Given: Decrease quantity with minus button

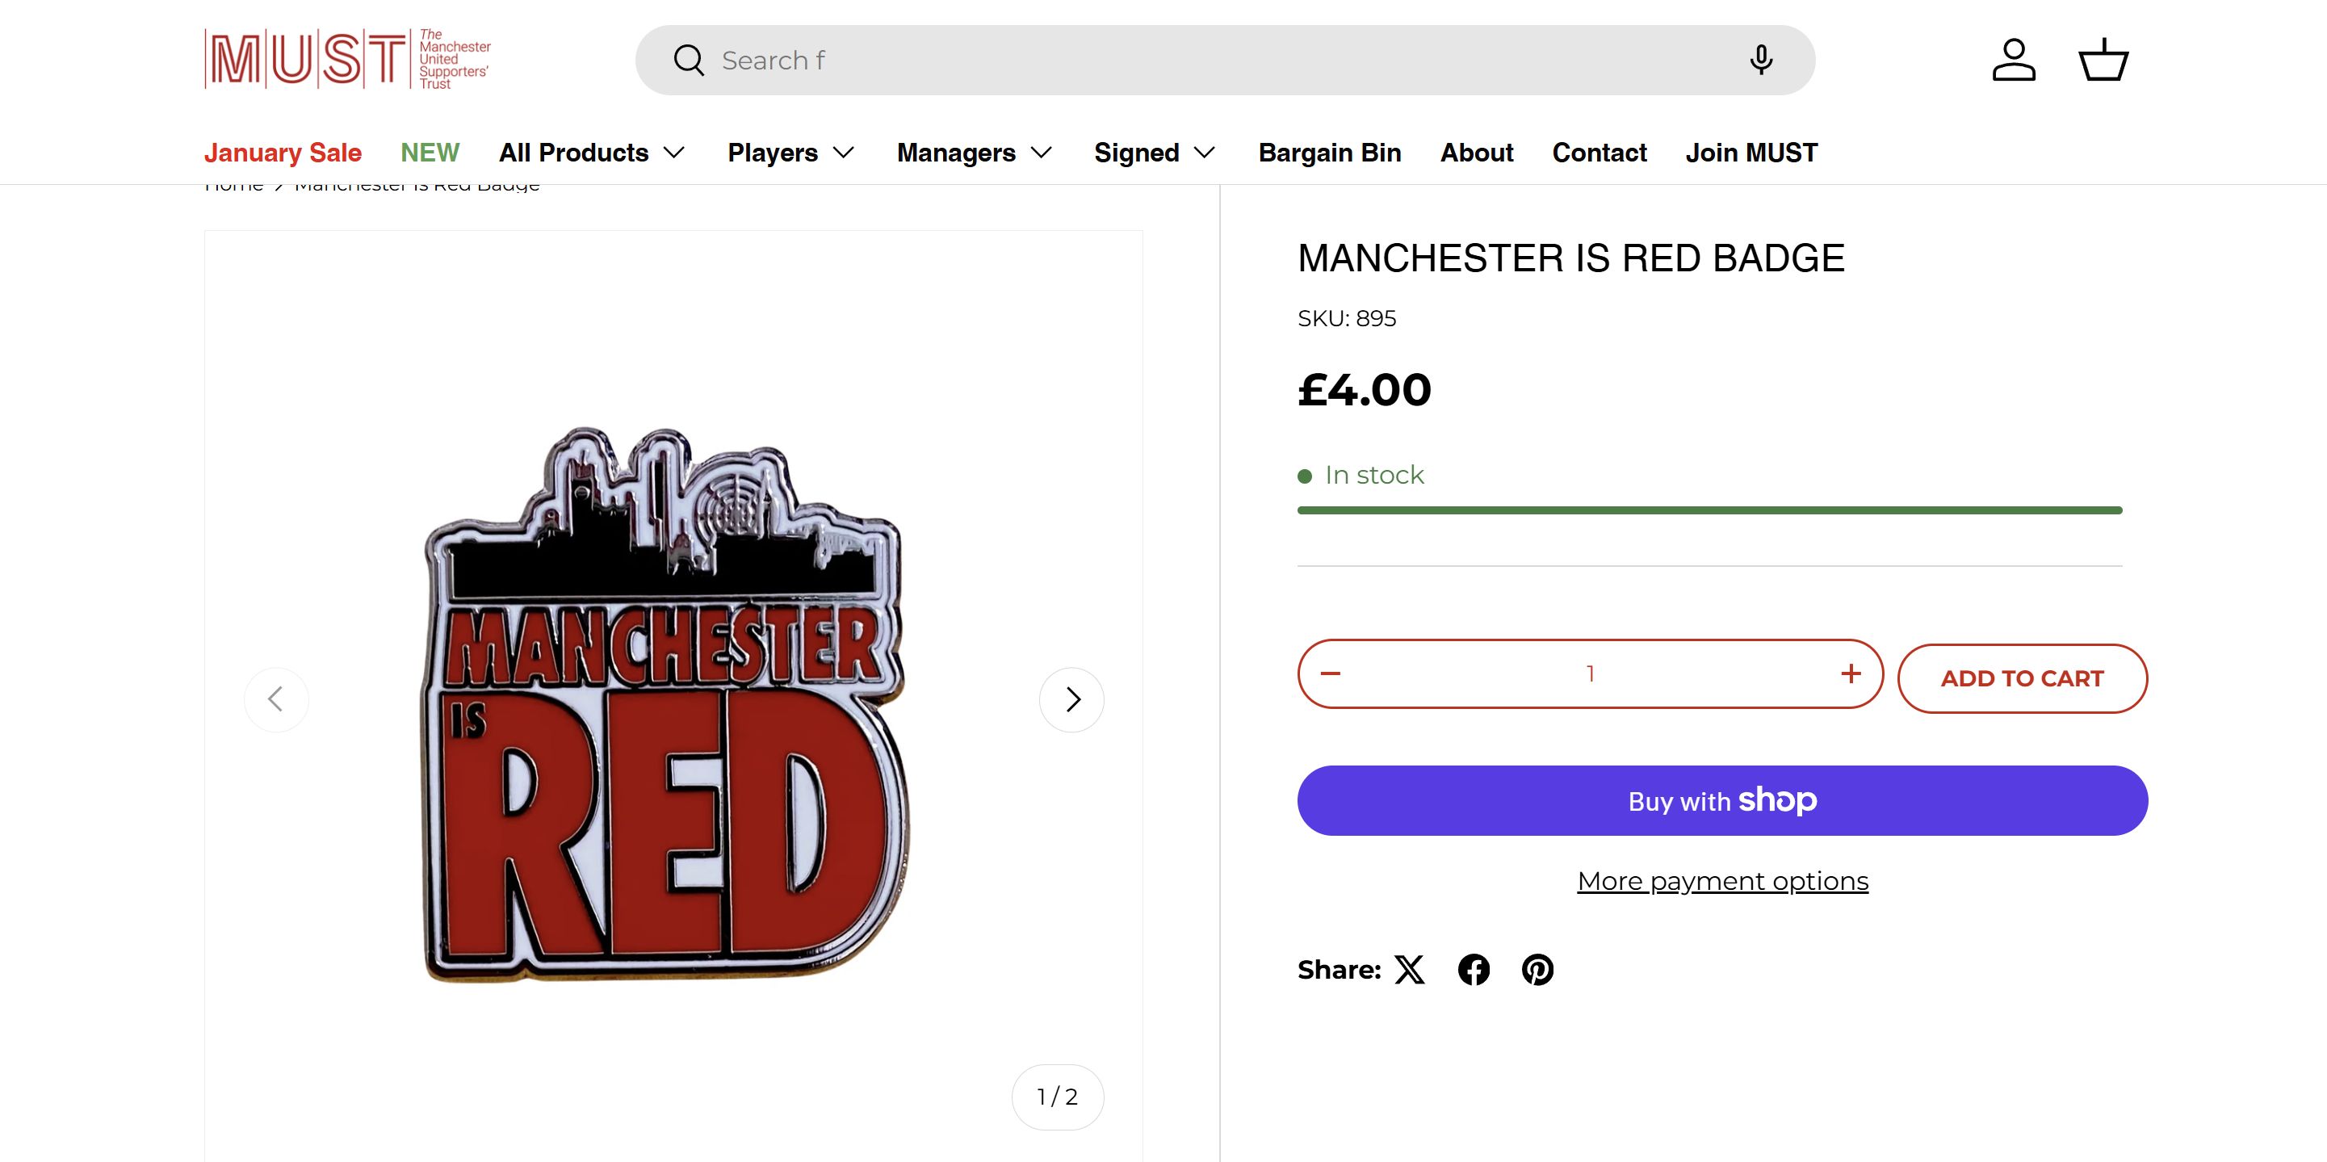Looking at the screenshot, I should coord(1331,674).
